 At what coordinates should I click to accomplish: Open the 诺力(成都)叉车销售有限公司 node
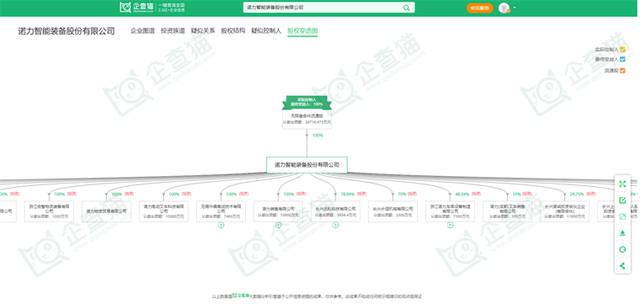[507, 211]
